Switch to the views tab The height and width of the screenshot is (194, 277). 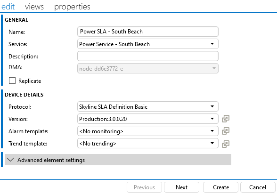tap(34, 7)
